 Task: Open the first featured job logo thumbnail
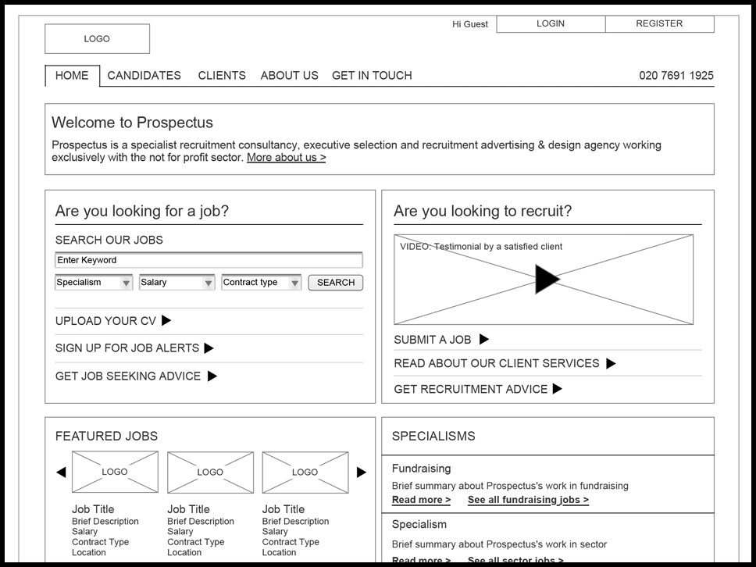[x=115, y=472]
